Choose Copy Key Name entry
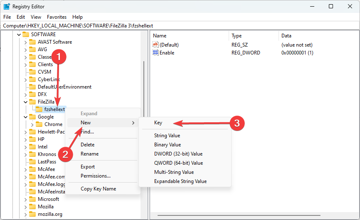The width and height of the screenshot is (360, 220). tap(98, 189)
